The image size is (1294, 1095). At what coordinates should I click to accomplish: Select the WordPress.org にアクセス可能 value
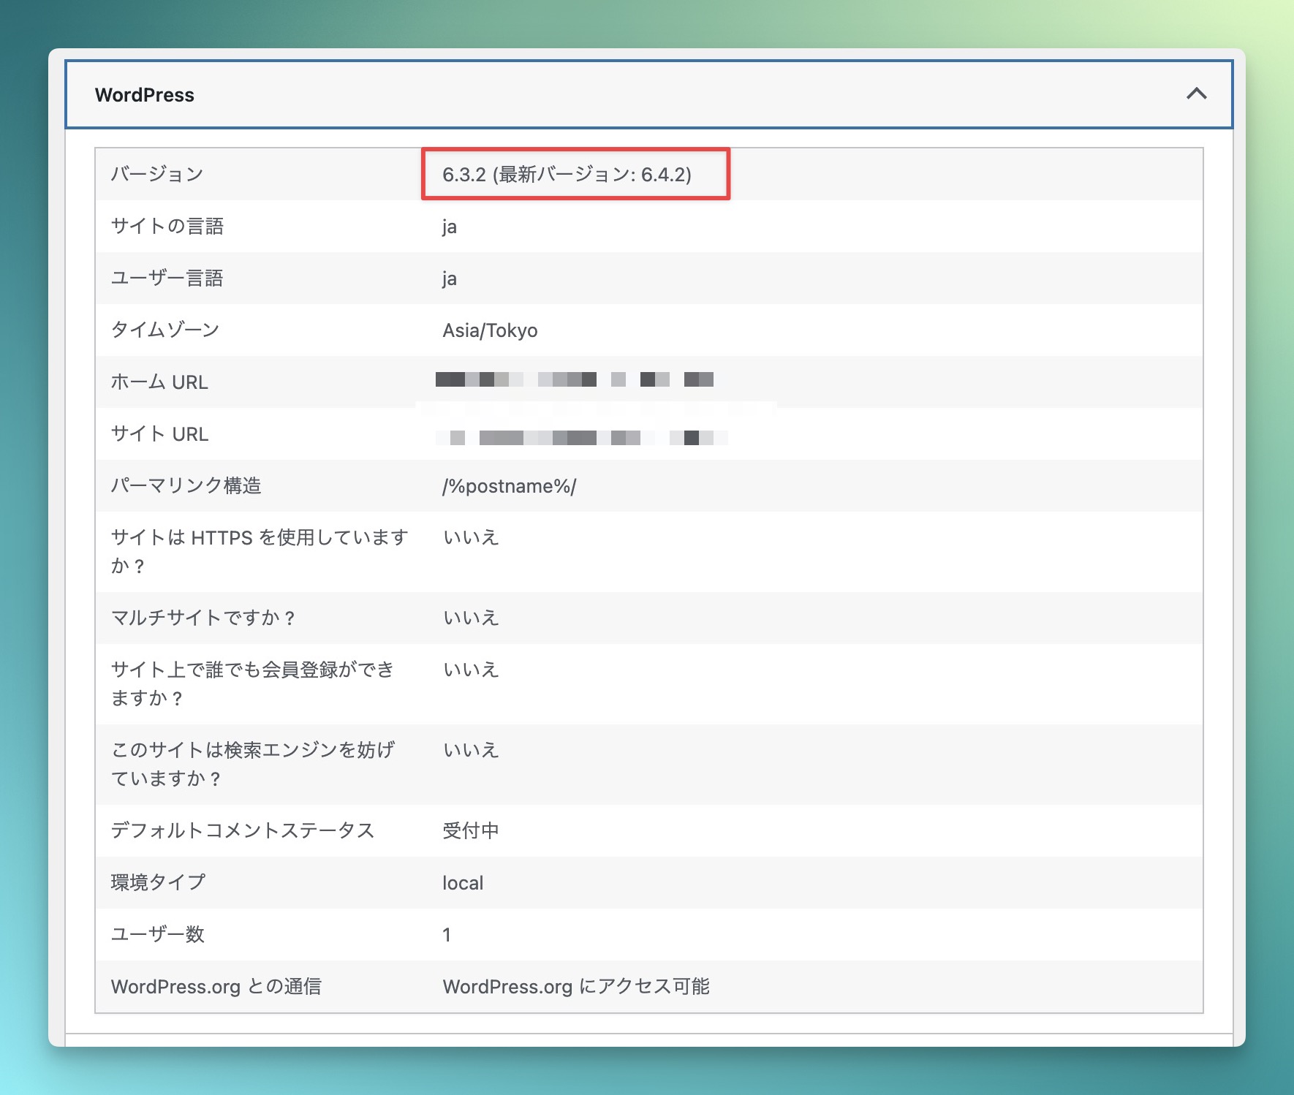click(x=576, y=986)
